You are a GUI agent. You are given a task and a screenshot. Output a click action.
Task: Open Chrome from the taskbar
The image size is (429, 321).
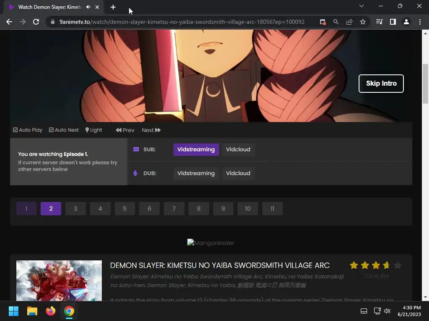(x=69, y=311)
